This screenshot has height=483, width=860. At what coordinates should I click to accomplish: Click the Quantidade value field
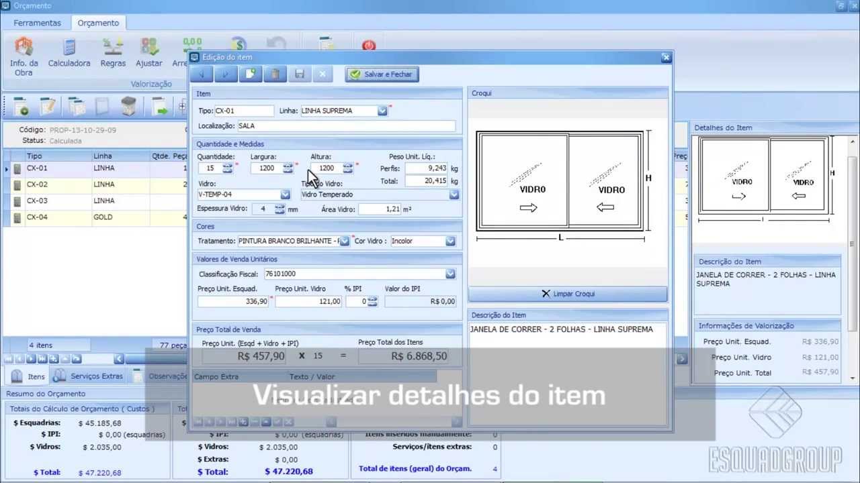pyautogui.click(x=210, y=168)
